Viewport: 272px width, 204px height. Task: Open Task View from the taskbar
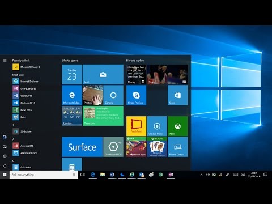click(83, 175)
